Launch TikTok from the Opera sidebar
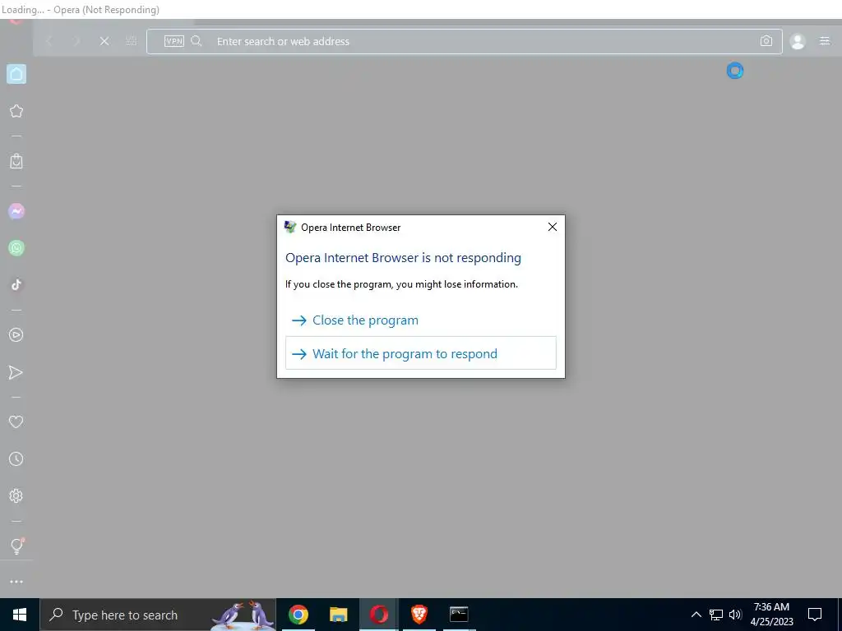The width and height of the screenshot is (842, 631). [16, 284]
